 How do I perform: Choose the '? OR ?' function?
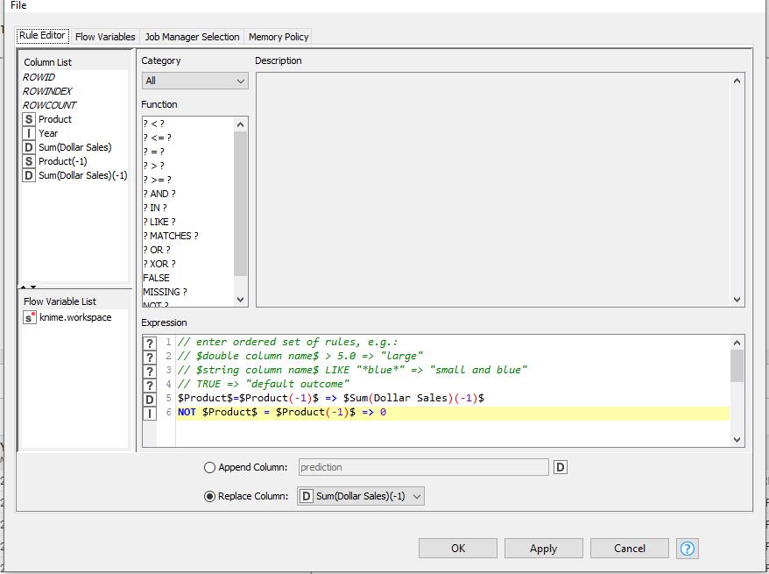pyautogui.click(x=157, y=250)
